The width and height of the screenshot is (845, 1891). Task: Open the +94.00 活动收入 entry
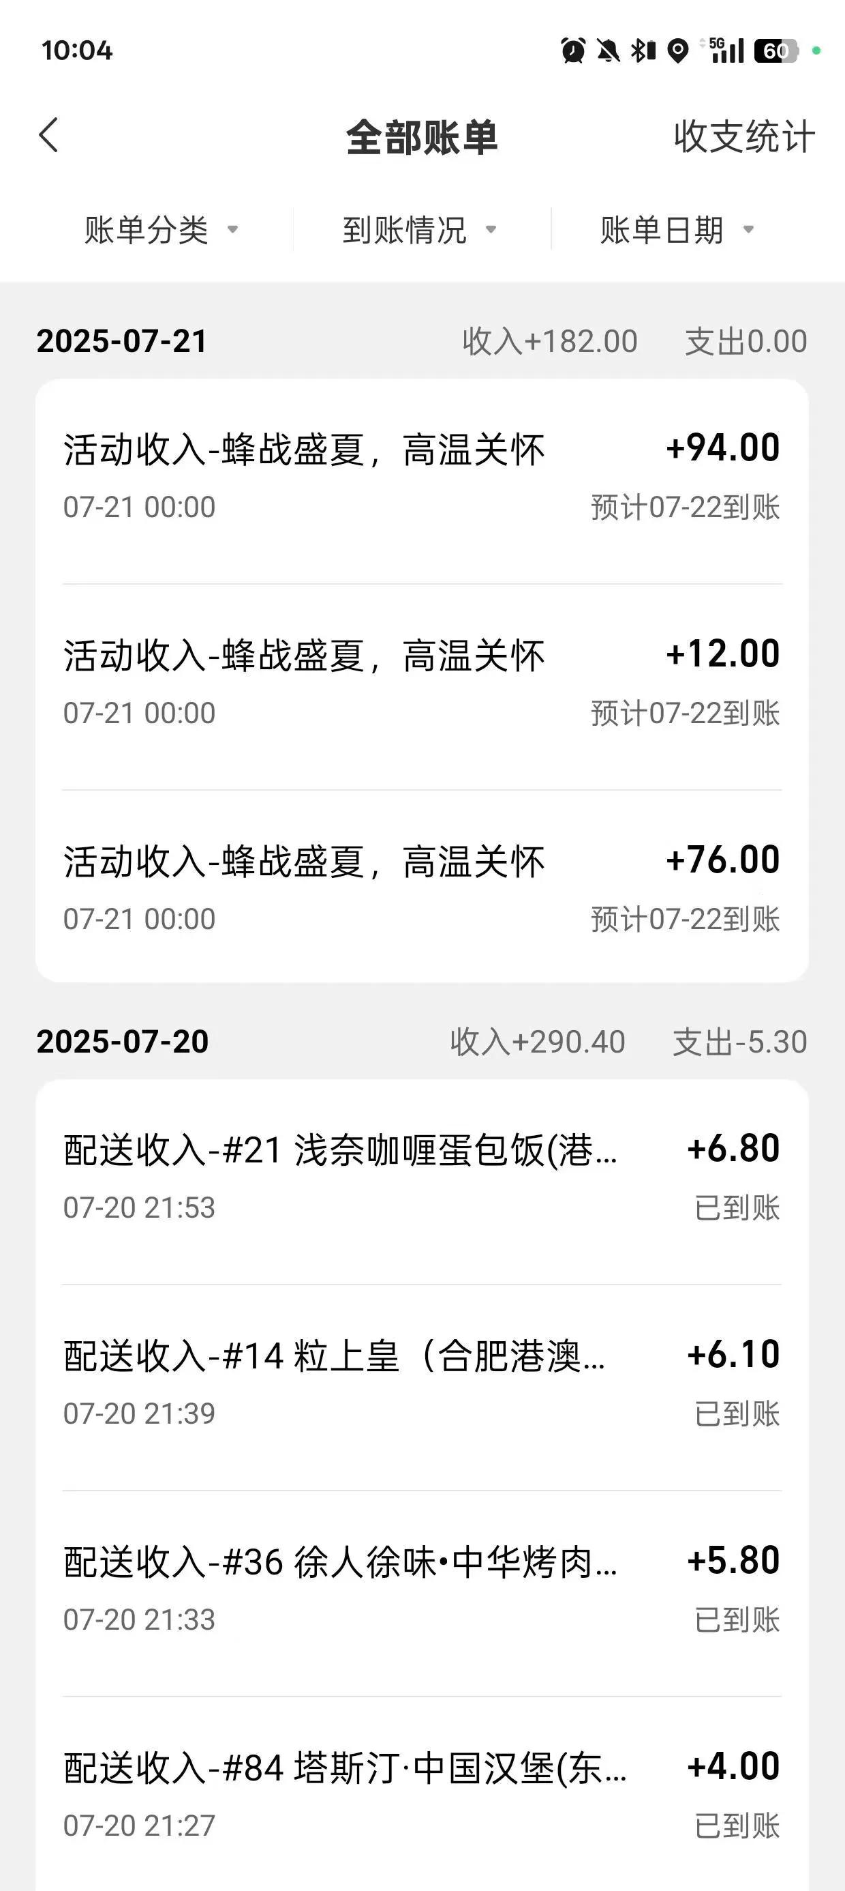[x=422, y=482]
